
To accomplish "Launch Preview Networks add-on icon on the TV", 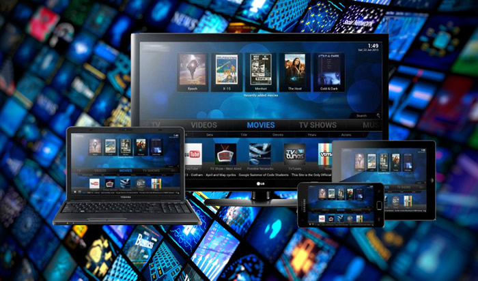I will [x=259, y=154].
